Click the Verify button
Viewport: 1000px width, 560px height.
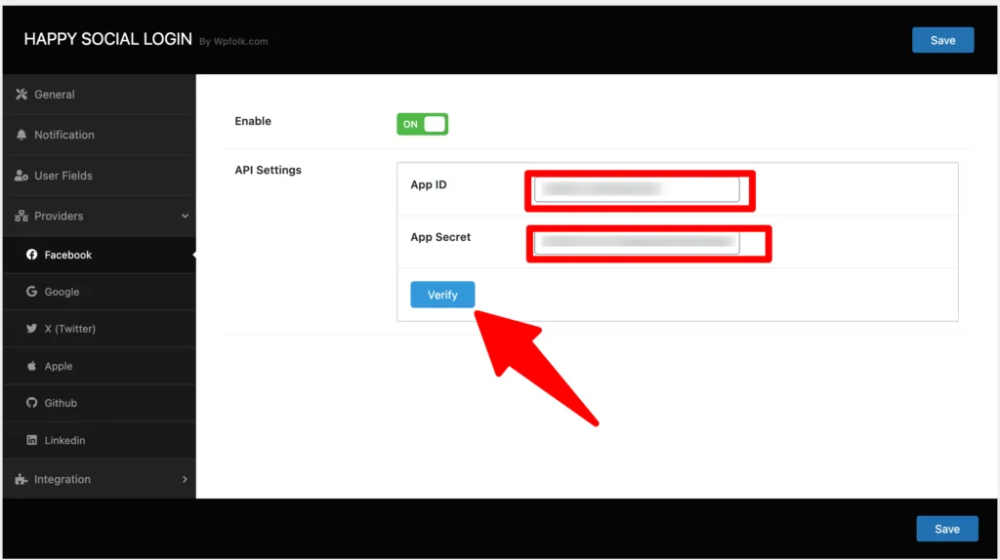coord(442,295)
